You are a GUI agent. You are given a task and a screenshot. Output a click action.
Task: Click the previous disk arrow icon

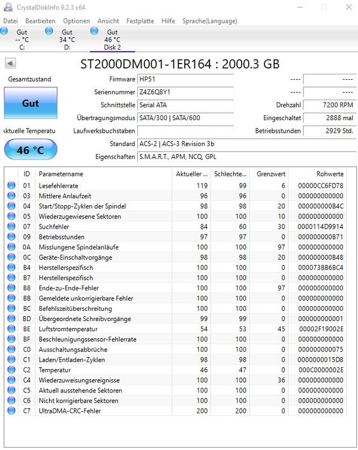tap(11, 63)
